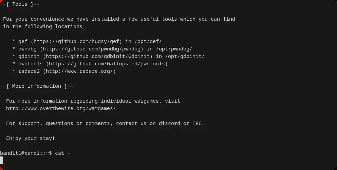Image resolution: width=337 pixels, height=170 pixels.
Task: Click the blinking terminal cursor block
Action: pyautogui.click(x=2, y=160)
